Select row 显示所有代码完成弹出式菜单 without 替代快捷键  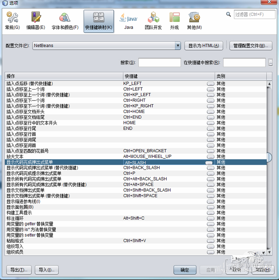click(x=136, y=179)
